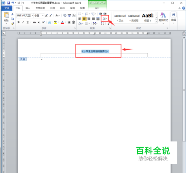186x173 pixels.
Task: Switch to the 视图 (View) tab
Action: tap(83, 8)
